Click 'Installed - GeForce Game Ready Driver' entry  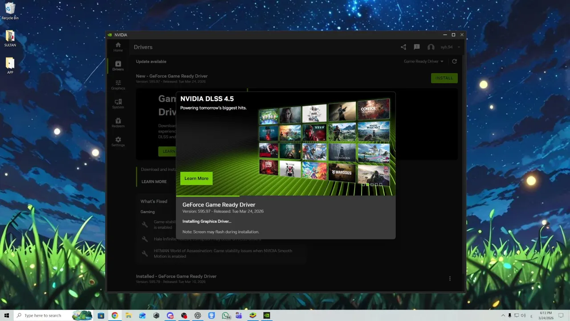point(176,276)
